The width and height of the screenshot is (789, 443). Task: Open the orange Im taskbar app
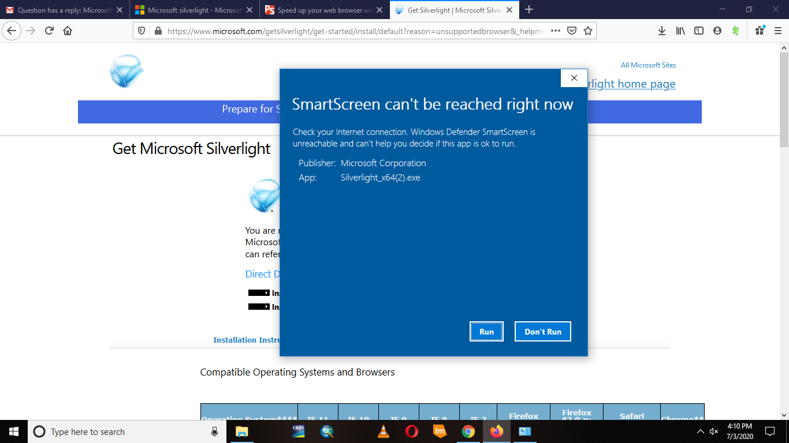[x=440, y=431]
